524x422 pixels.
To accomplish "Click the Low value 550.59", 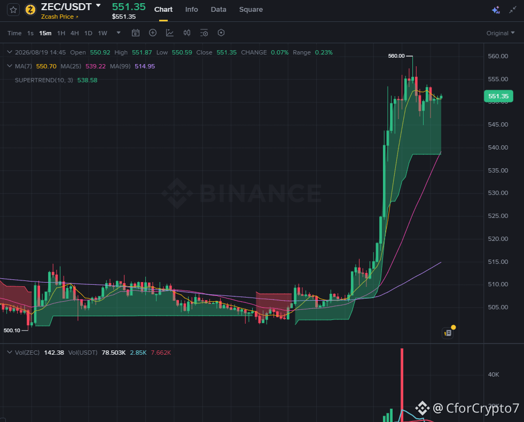I will (182, 52).
